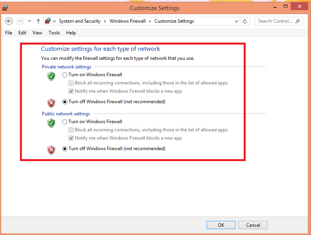Open the View menu
Screen dimensions: 311x235
[37, 33]
